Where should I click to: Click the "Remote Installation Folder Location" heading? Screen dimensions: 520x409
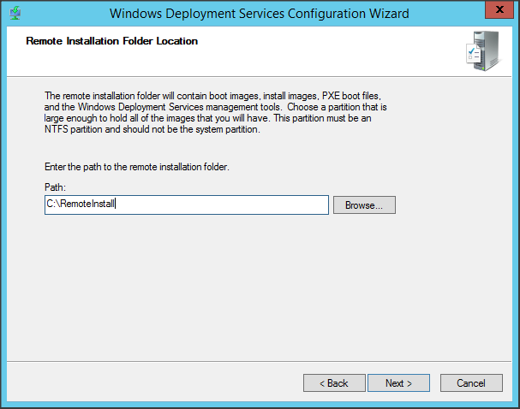click(112, 41)
